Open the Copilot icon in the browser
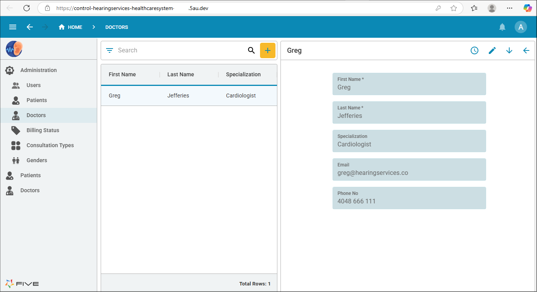This screenshot has height=292, width=537. (527, 8)
